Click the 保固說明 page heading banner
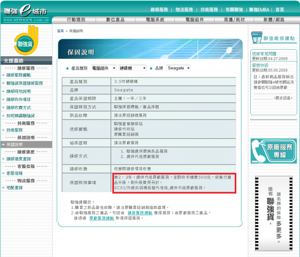Viewport: 300px width, 257px height. tap(150, 49)
